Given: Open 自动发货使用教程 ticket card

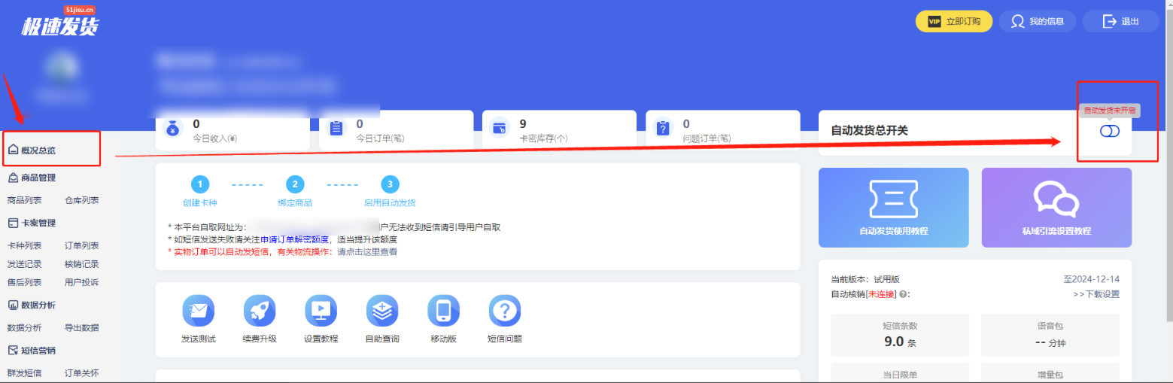Looking at the screenshot, I should (x=893, y=208).
